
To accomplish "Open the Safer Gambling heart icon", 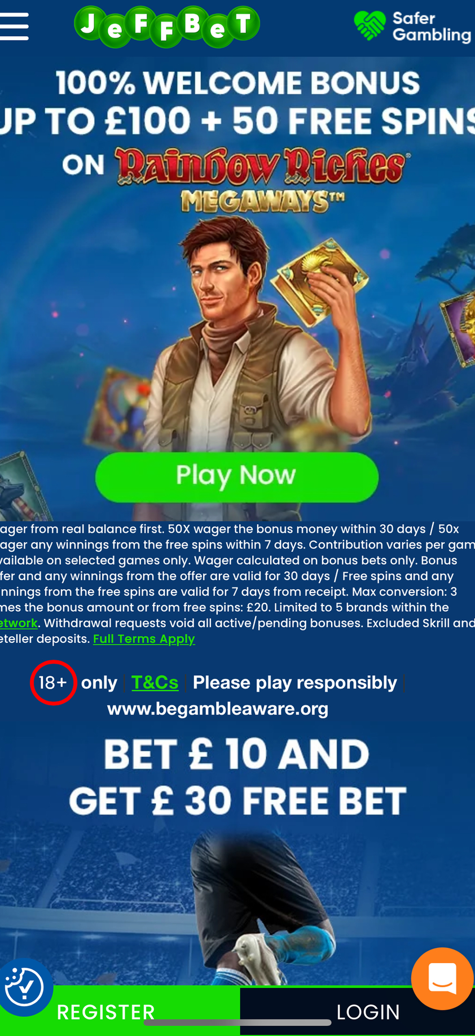I will (x=370, y=26).
